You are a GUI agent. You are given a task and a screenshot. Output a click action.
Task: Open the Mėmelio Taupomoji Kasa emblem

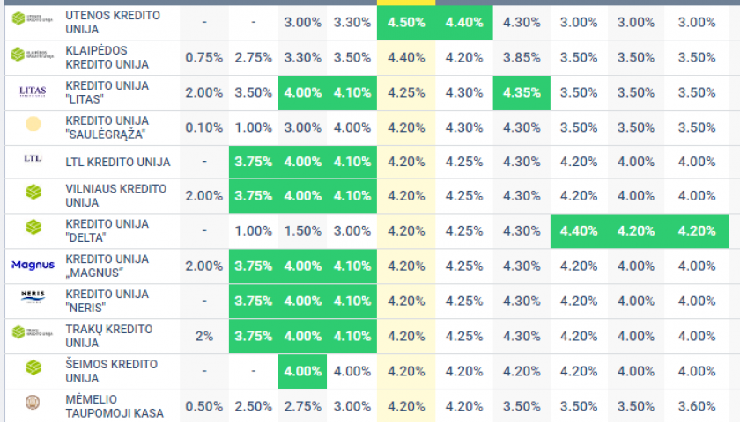point(33,403)
